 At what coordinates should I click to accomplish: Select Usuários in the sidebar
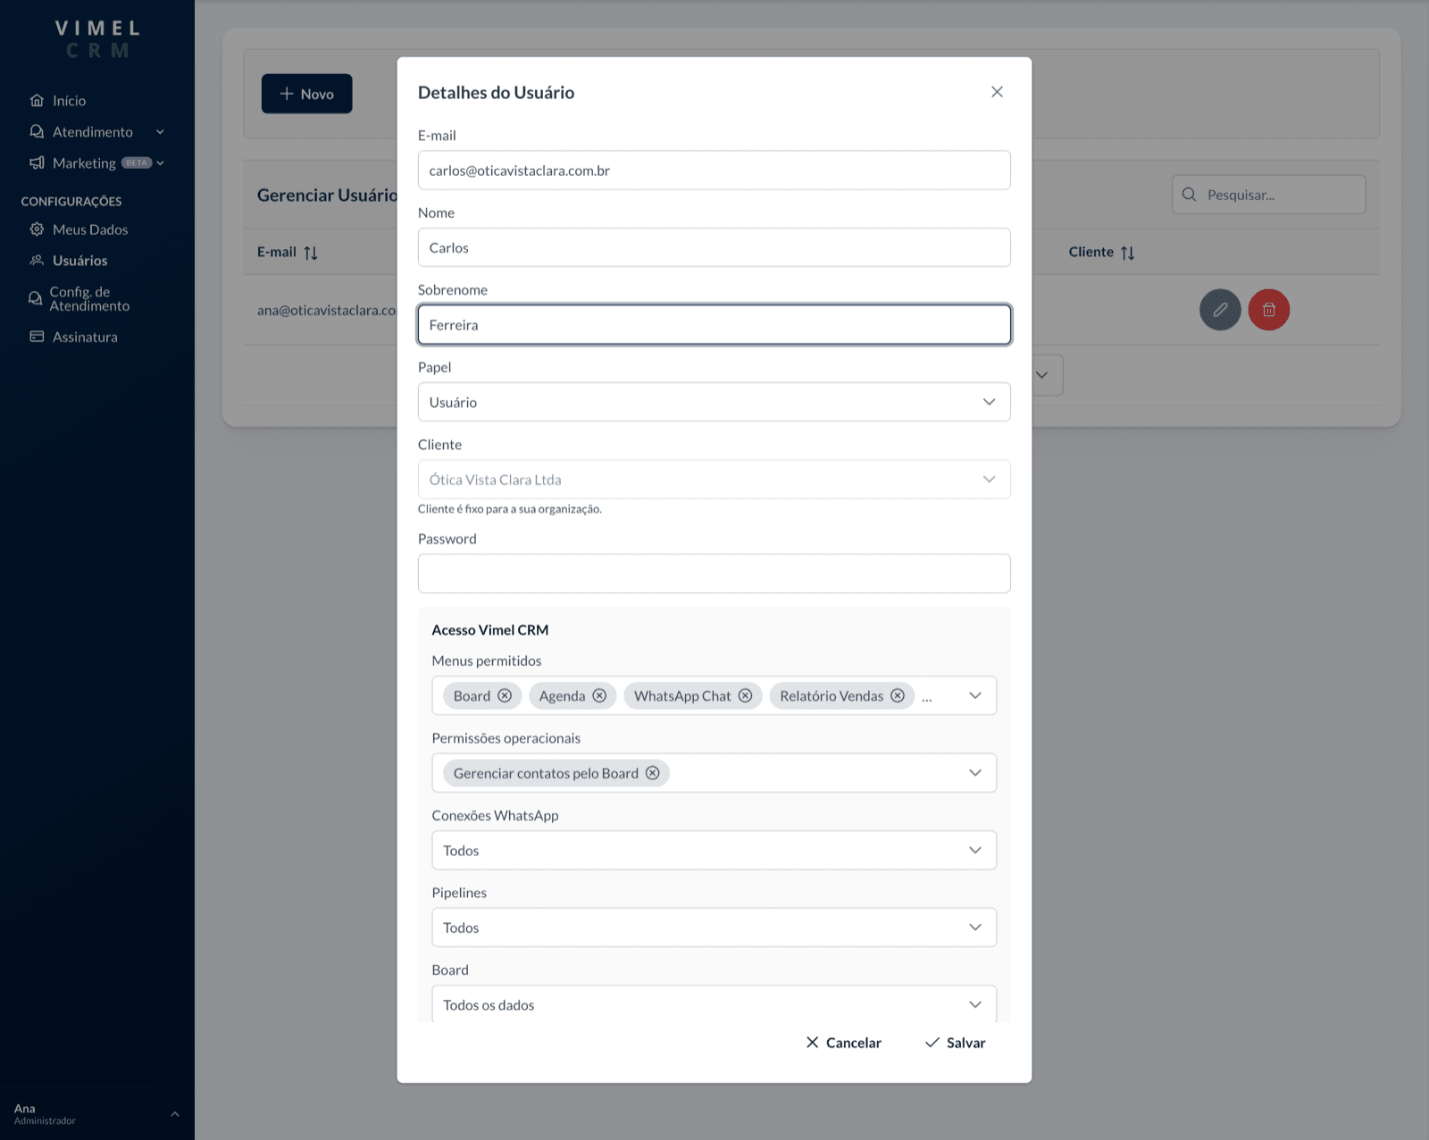(79, 261)
